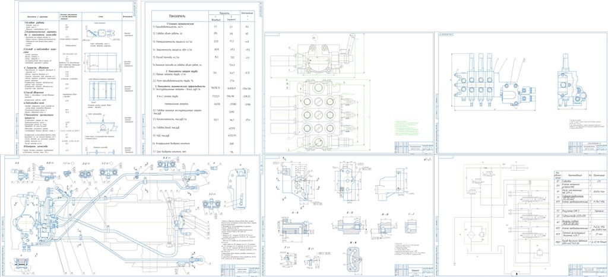Select the tractor hydraulic piping layout sheet
Viewport: 608px width, 277px height.
(x=131, y=215)
